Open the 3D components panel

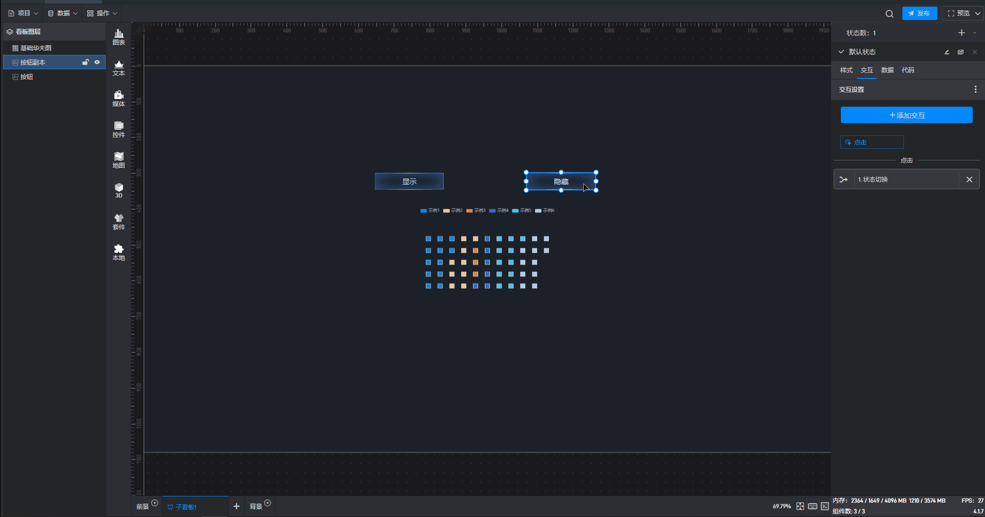point(119,190)
